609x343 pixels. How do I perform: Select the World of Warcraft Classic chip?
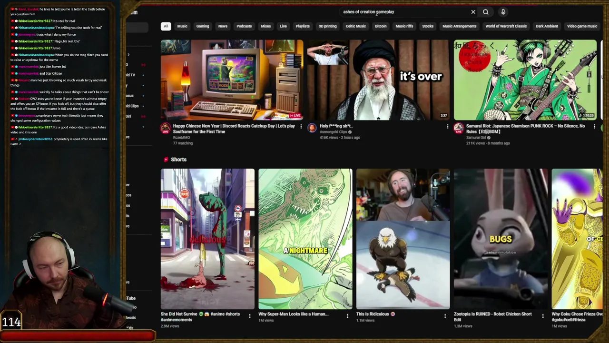(506, 26)
